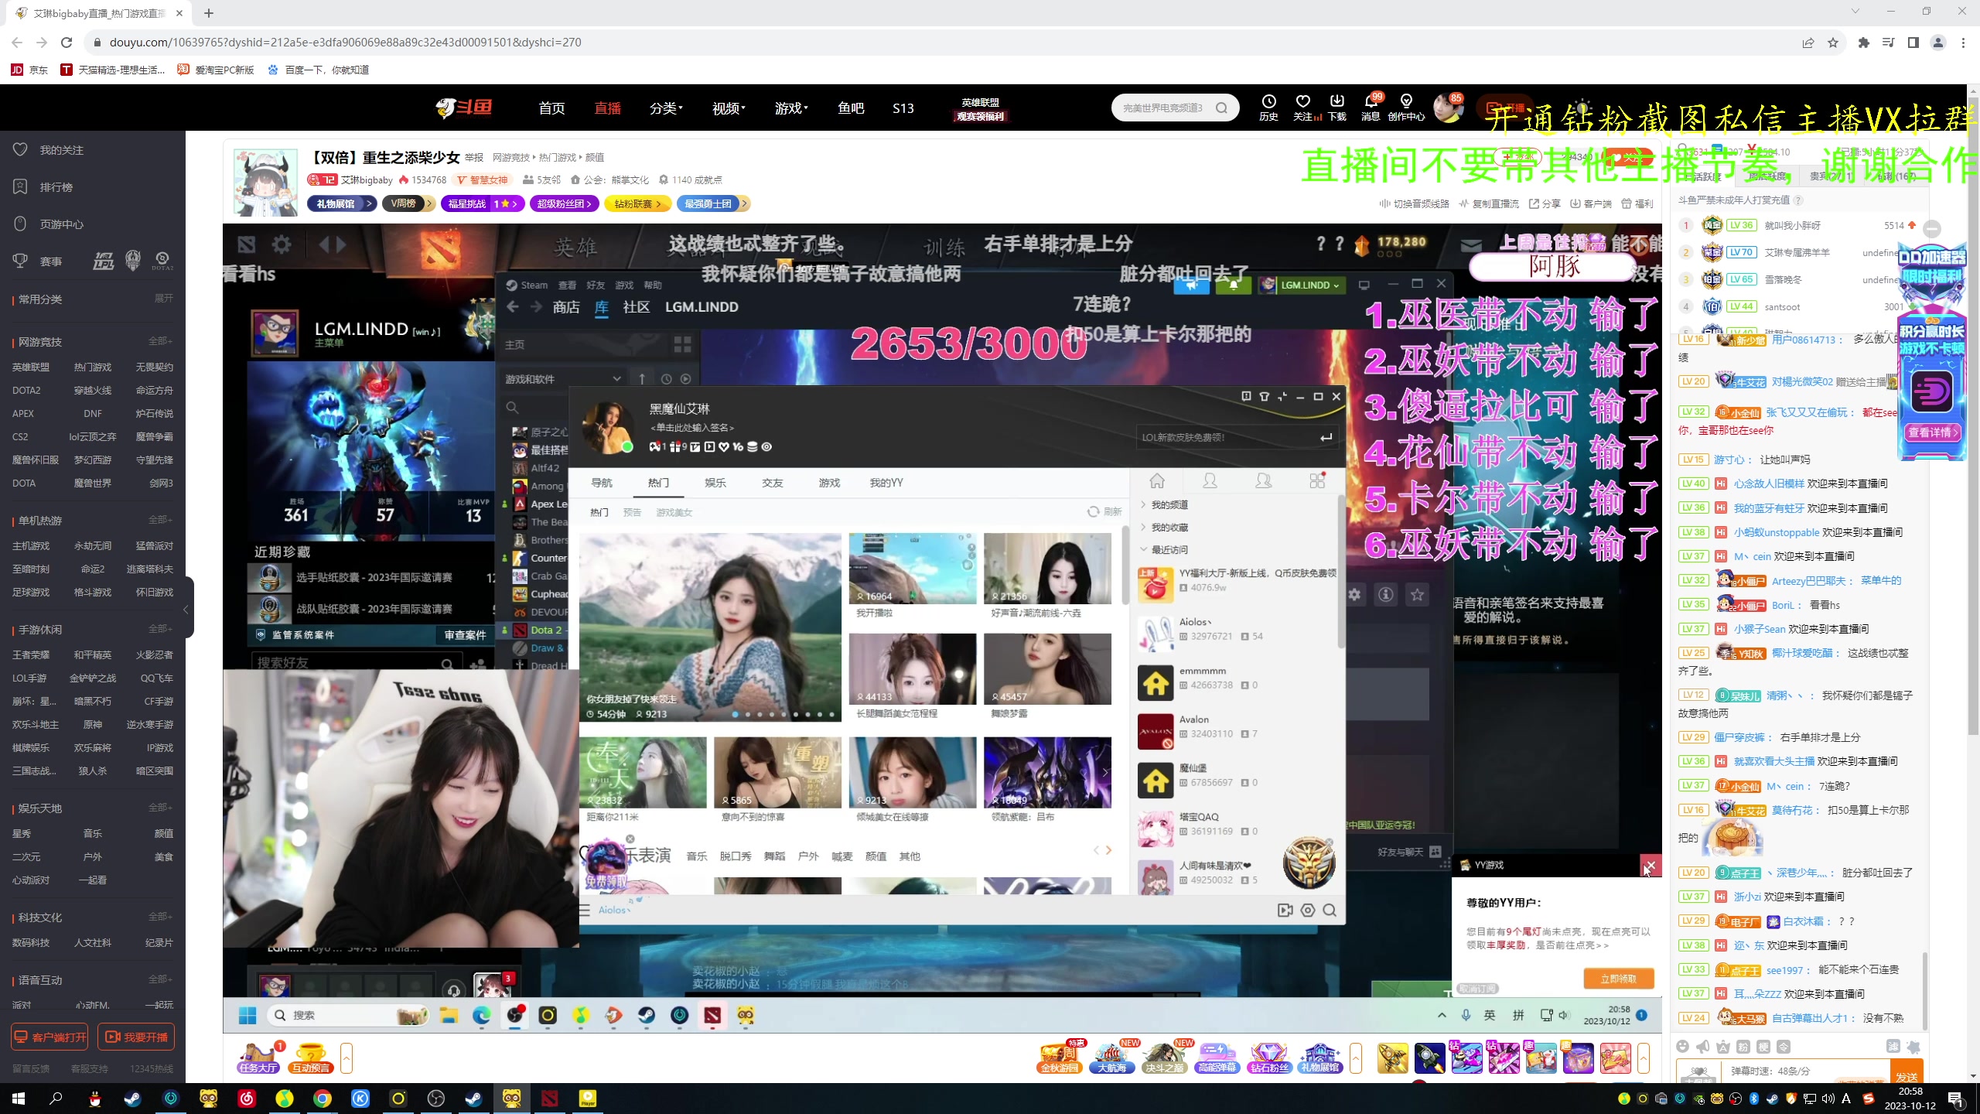
Task: Toggle the 滤 chat filter icon
Action: pyautogui.click(x=1893, y=1046)
